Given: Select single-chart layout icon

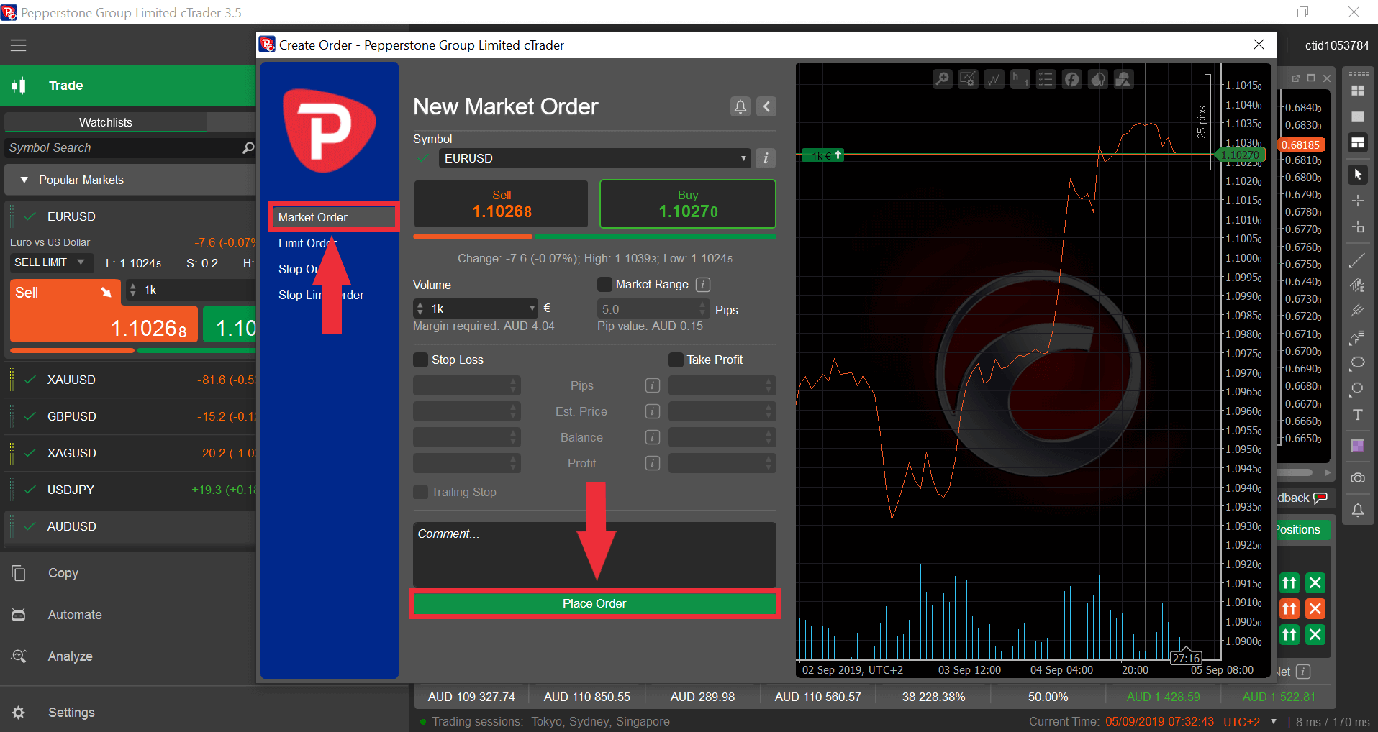Looking at the screenshot, I should (1358, 116).
